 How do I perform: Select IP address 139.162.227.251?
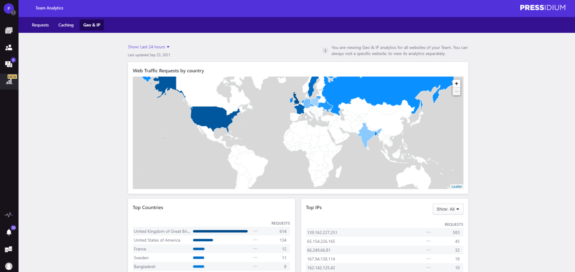[x=322, y=232]
